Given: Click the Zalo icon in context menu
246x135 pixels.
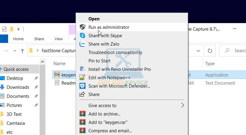Looking at the screenshot, I should pyautogui.click(x=82, y=44).
